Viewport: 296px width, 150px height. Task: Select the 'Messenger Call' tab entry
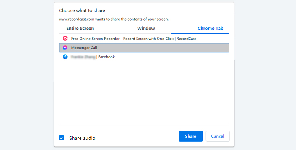(144, 48)
